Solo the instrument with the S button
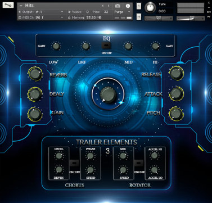 point(139,6)
